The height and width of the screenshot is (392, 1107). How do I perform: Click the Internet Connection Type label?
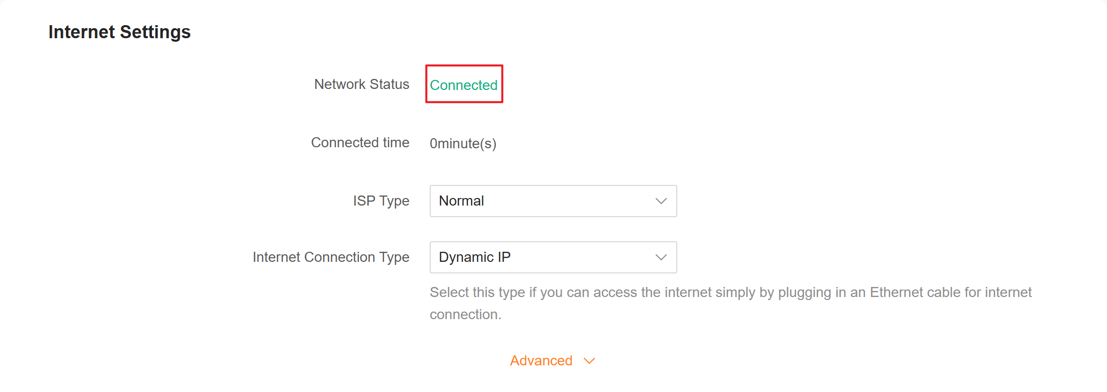[x=331, y=257]
